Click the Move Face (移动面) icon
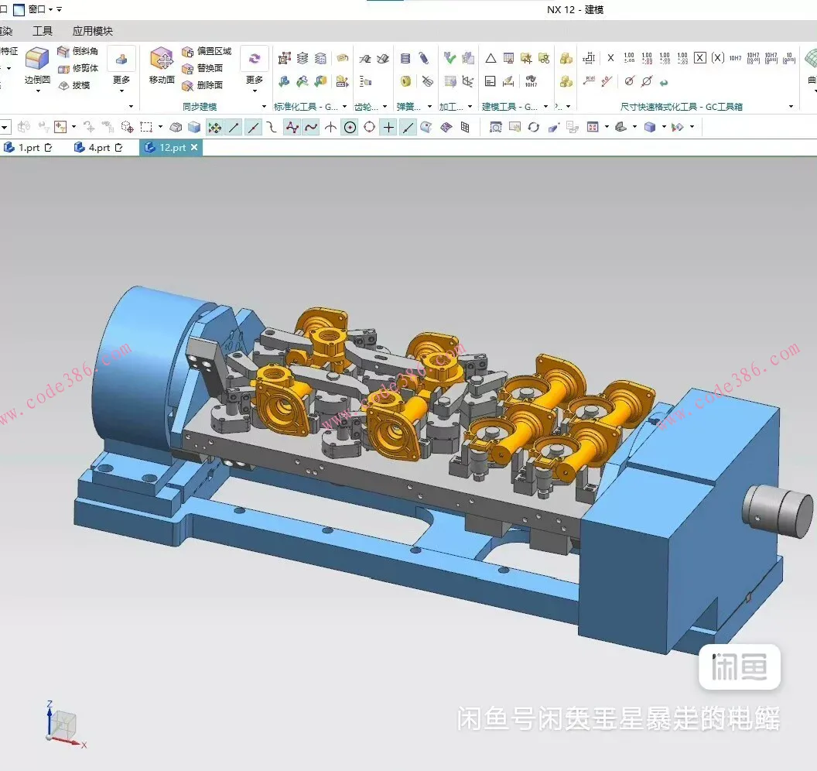Viewport: 817px width, 771px height. click(x=162, y=65)
